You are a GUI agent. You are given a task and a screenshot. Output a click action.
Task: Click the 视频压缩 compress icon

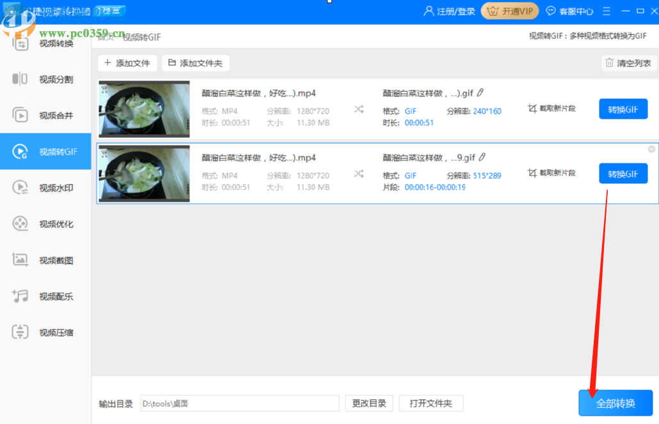[20, 332]
